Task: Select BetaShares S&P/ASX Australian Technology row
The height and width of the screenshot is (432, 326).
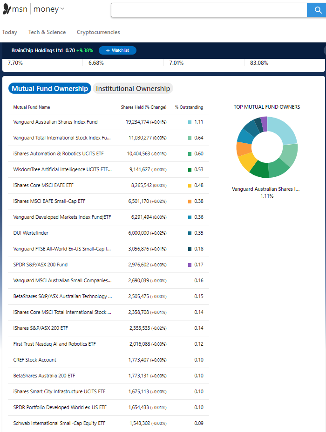Action: tap(109, 296)
